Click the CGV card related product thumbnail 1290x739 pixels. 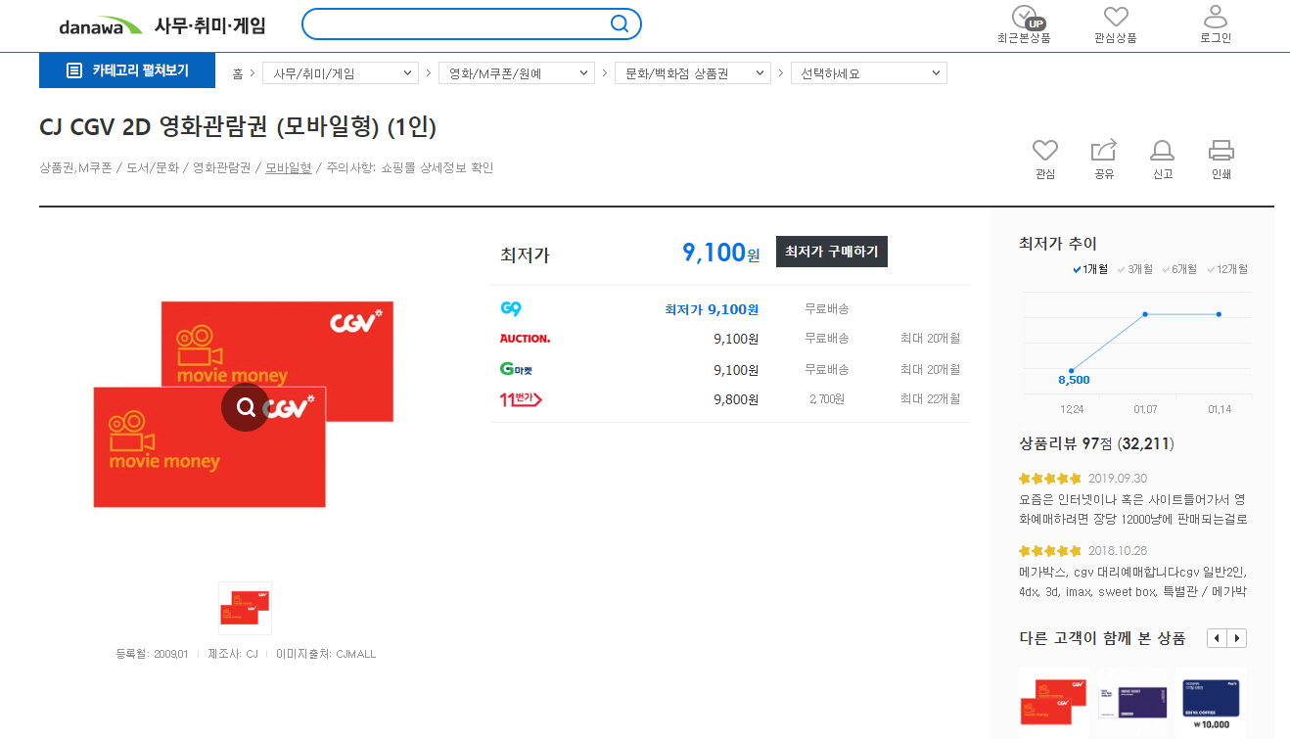(x=1054, y=703)
